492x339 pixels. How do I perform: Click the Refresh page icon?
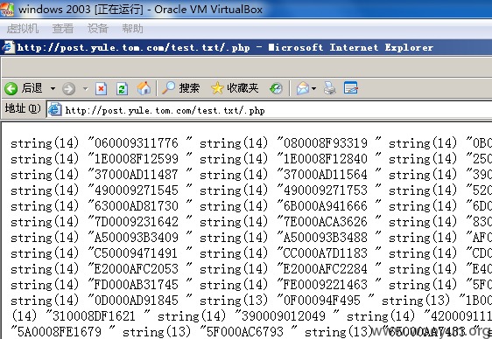122,88
